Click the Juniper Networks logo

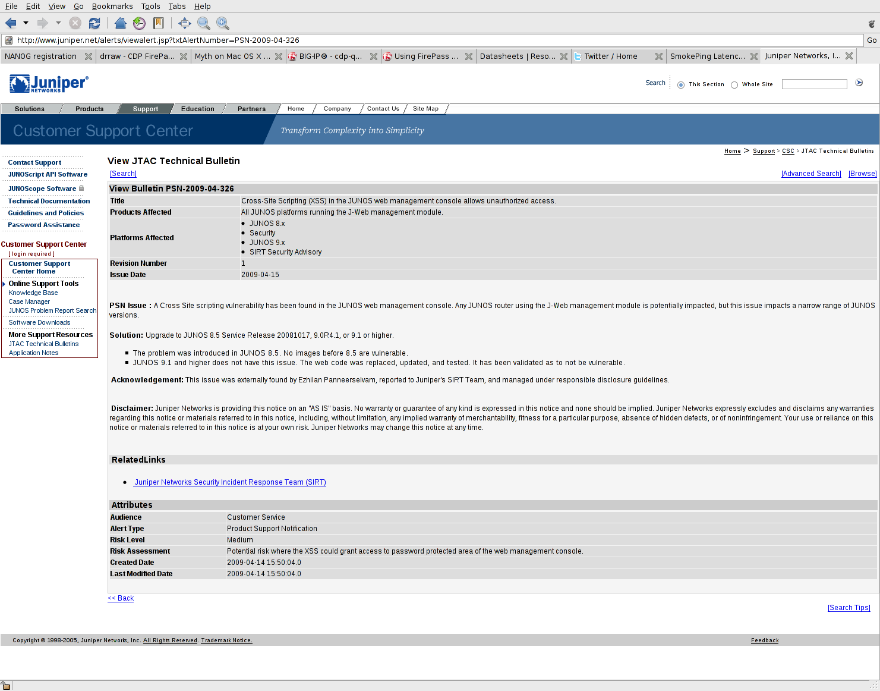point(49,84)
